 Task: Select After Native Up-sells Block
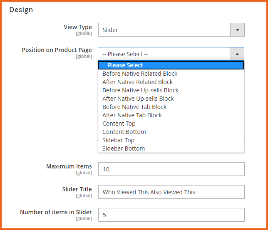138,99
